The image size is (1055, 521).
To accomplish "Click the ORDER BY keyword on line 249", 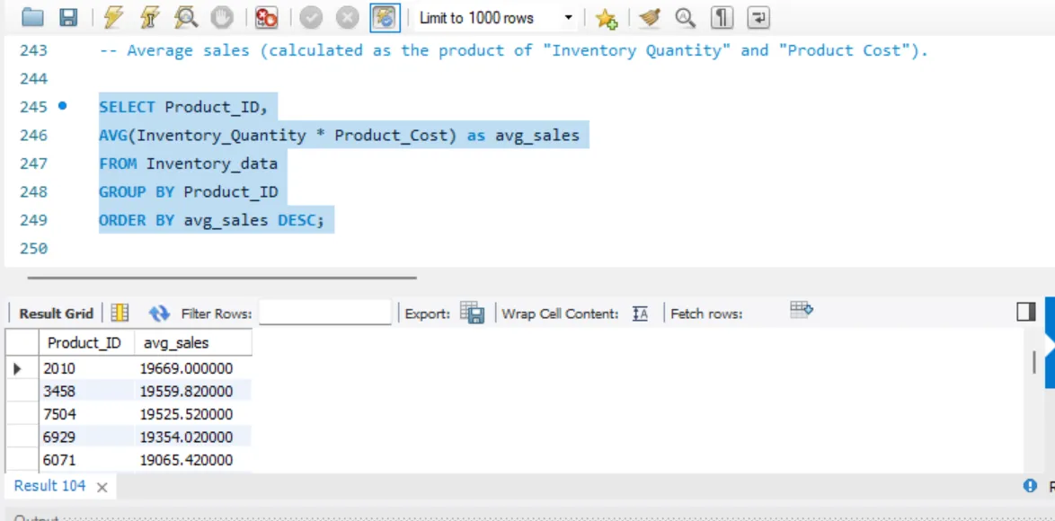I will (137, 220).
